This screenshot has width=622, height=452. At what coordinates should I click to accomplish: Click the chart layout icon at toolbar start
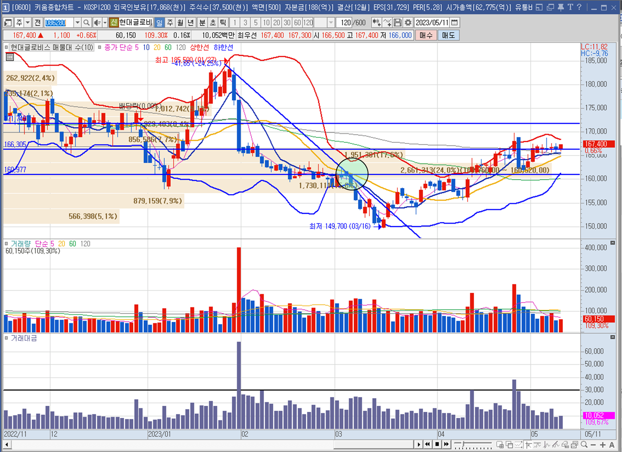click(x=8, y=23)
